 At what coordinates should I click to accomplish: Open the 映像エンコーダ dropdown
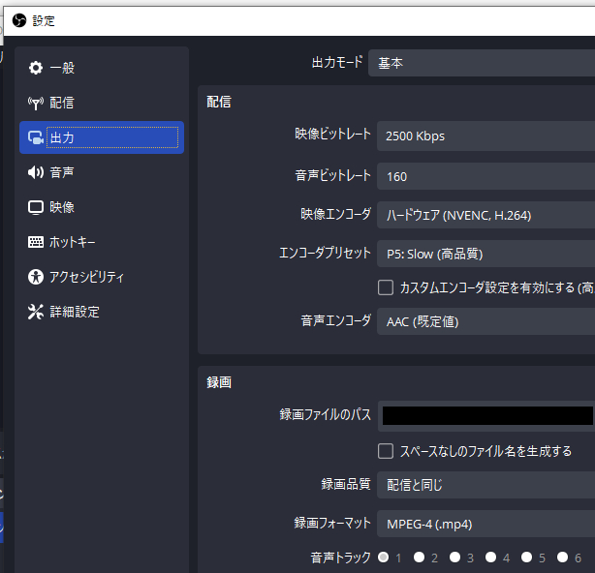[x=485, y=215]
